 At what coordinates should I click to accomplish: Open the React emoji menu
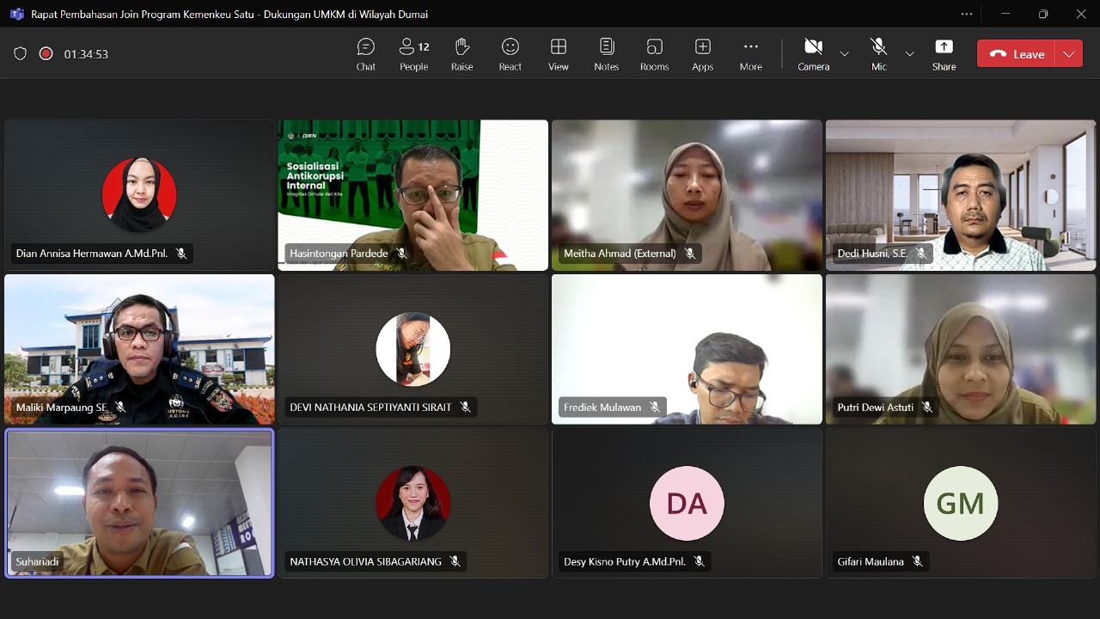pos(510,53)
